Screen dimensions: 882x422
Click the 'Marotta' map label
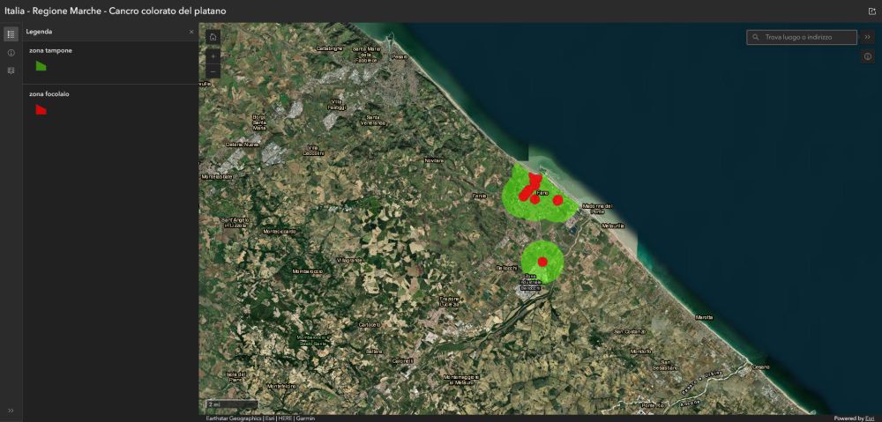click(704, 317)
